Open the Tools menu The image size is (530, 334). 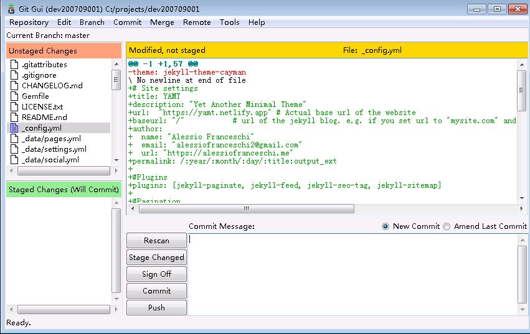point(230,22)
